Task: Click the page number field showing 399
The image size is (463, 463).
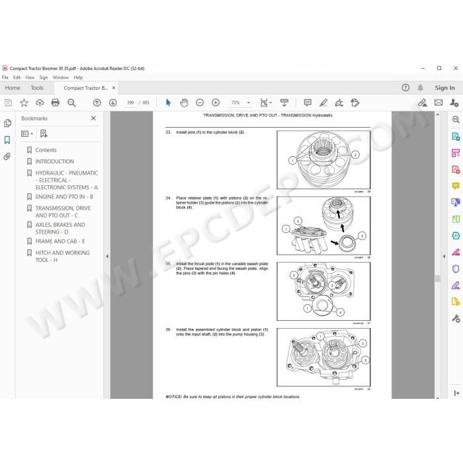Action: (x=130, y=103)
